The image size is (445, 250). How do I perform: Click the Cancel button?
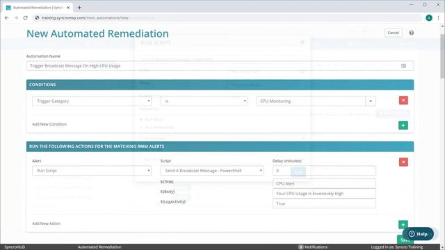point(394,33)
